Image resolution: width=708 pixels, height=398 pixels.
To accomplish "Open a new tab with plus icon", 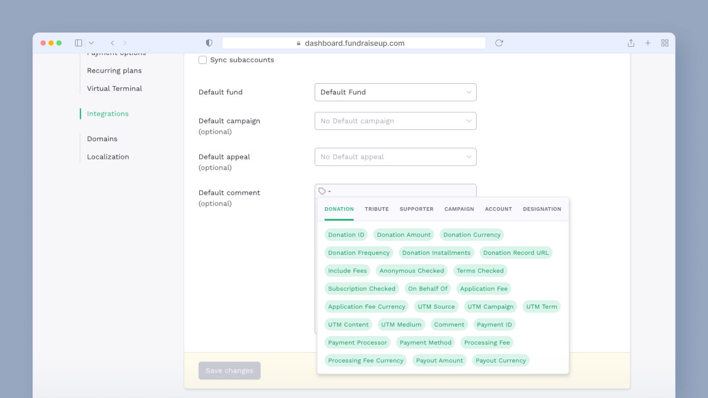I will (x=648, y=43).
